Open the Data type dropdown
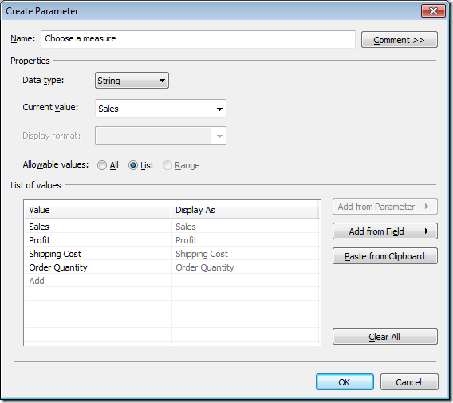 132,81
